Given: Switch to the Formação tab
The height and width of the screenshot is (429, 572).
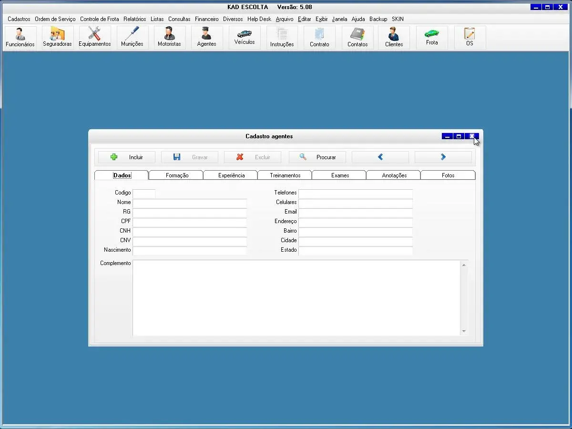Looking at the screenshot, I should [177, 175].
